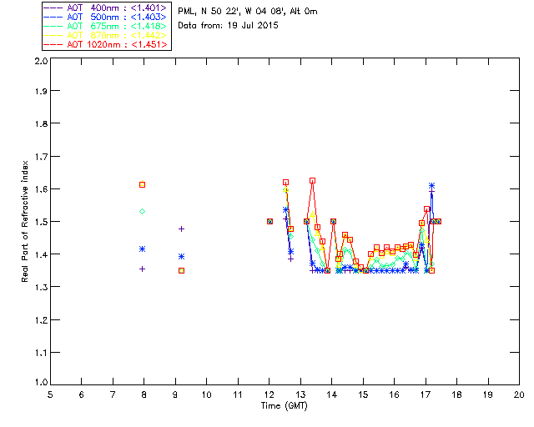The width and height of the screenshot is (534, 427).
Task: Click the blue asterisk peak after 17 GMT
Action: (431, 186)
